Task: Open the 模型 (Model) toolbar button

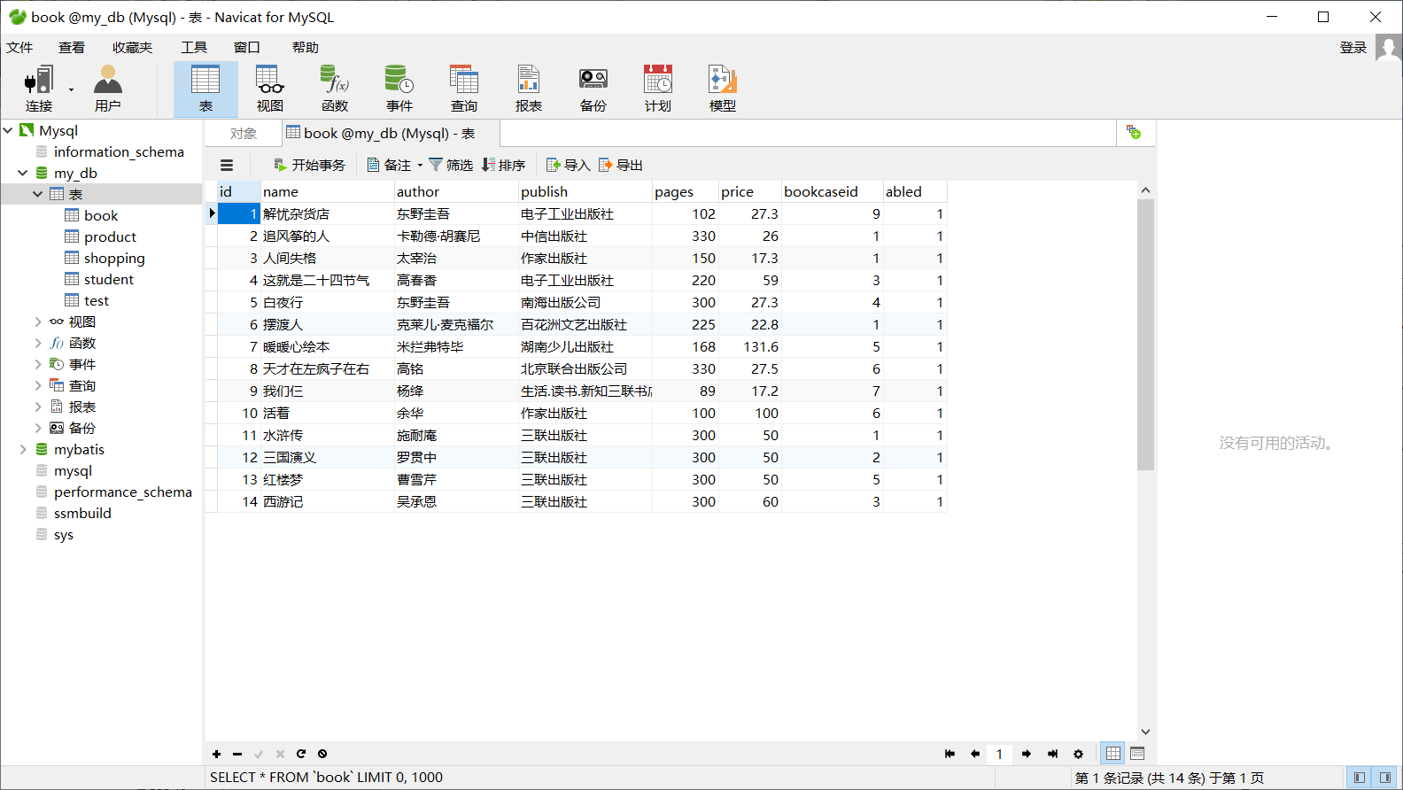Action: (x=723, y=89)
